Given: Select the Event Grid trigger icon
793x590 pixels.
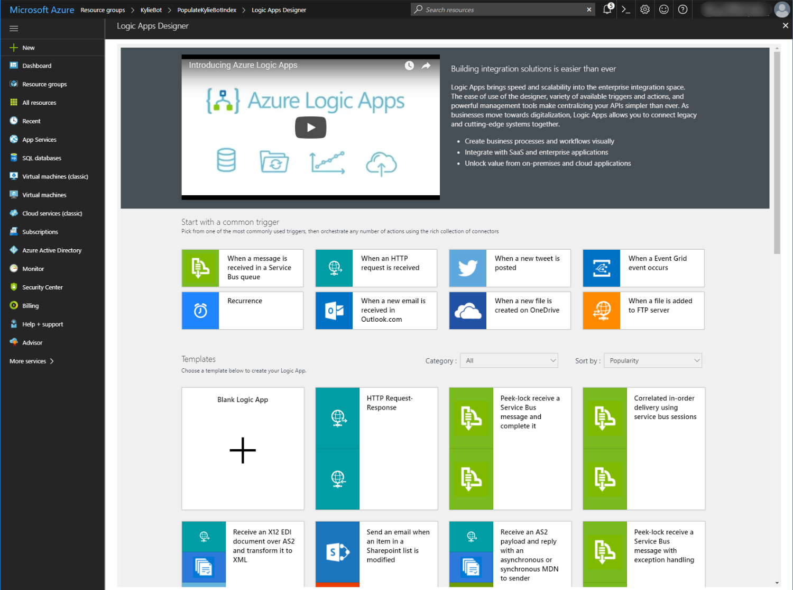Looking at the screenshot, I should pyautogui.click(x=602, y=268).
